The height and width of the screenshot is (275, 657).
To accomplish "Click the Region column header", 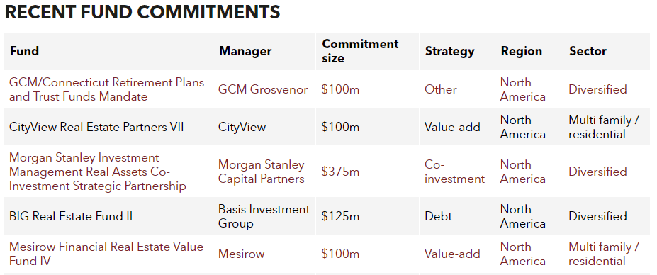I will pyautogui.click(x=521, y=51).
